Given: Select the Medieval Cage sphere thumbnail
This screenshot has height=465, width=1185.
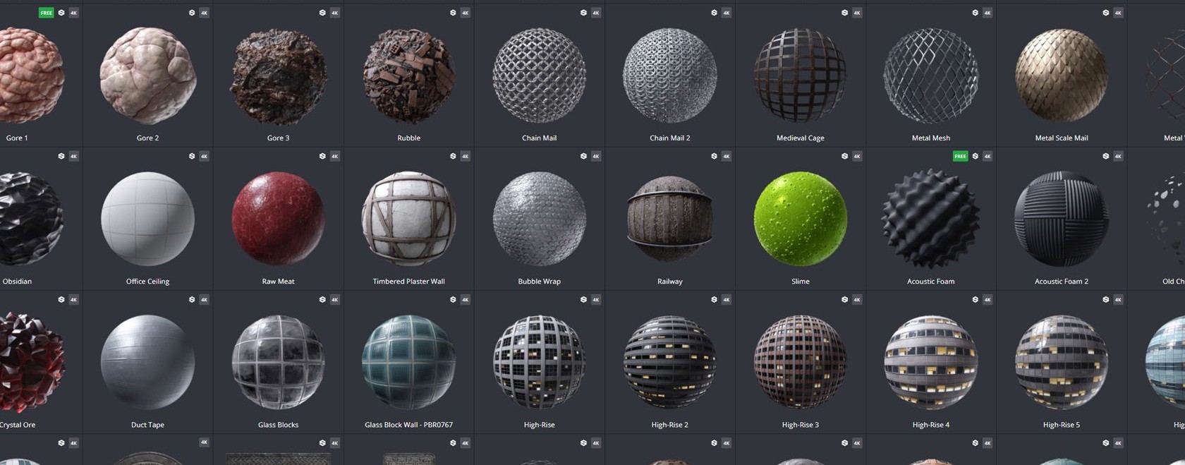Looking at the screenshot, I should tap(801, 76).
